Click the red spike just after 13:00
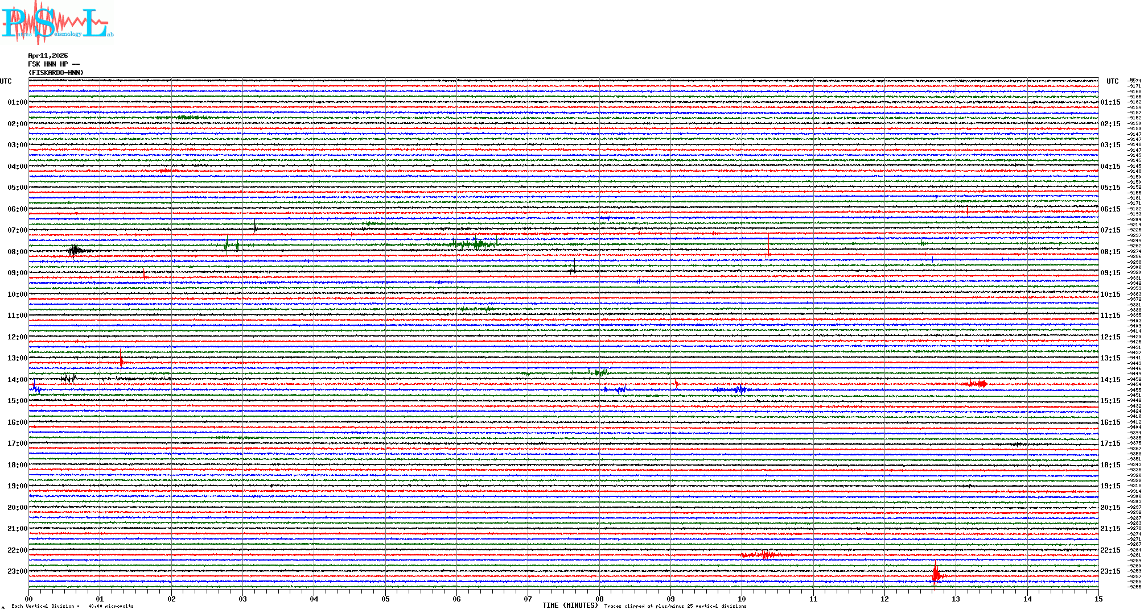 [x=121, y=362]
